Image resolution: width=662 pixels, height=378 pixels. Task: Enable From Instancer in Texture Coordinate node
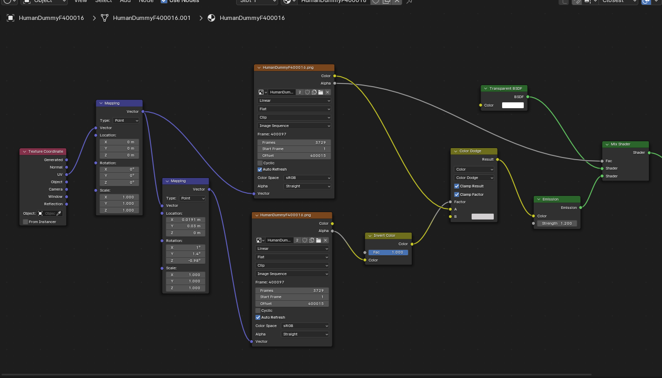tap(25, 222)
